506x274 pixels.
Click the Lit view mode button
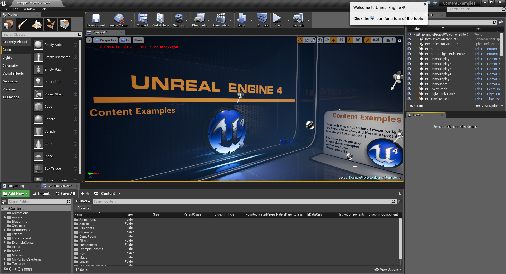pos(125,40)
